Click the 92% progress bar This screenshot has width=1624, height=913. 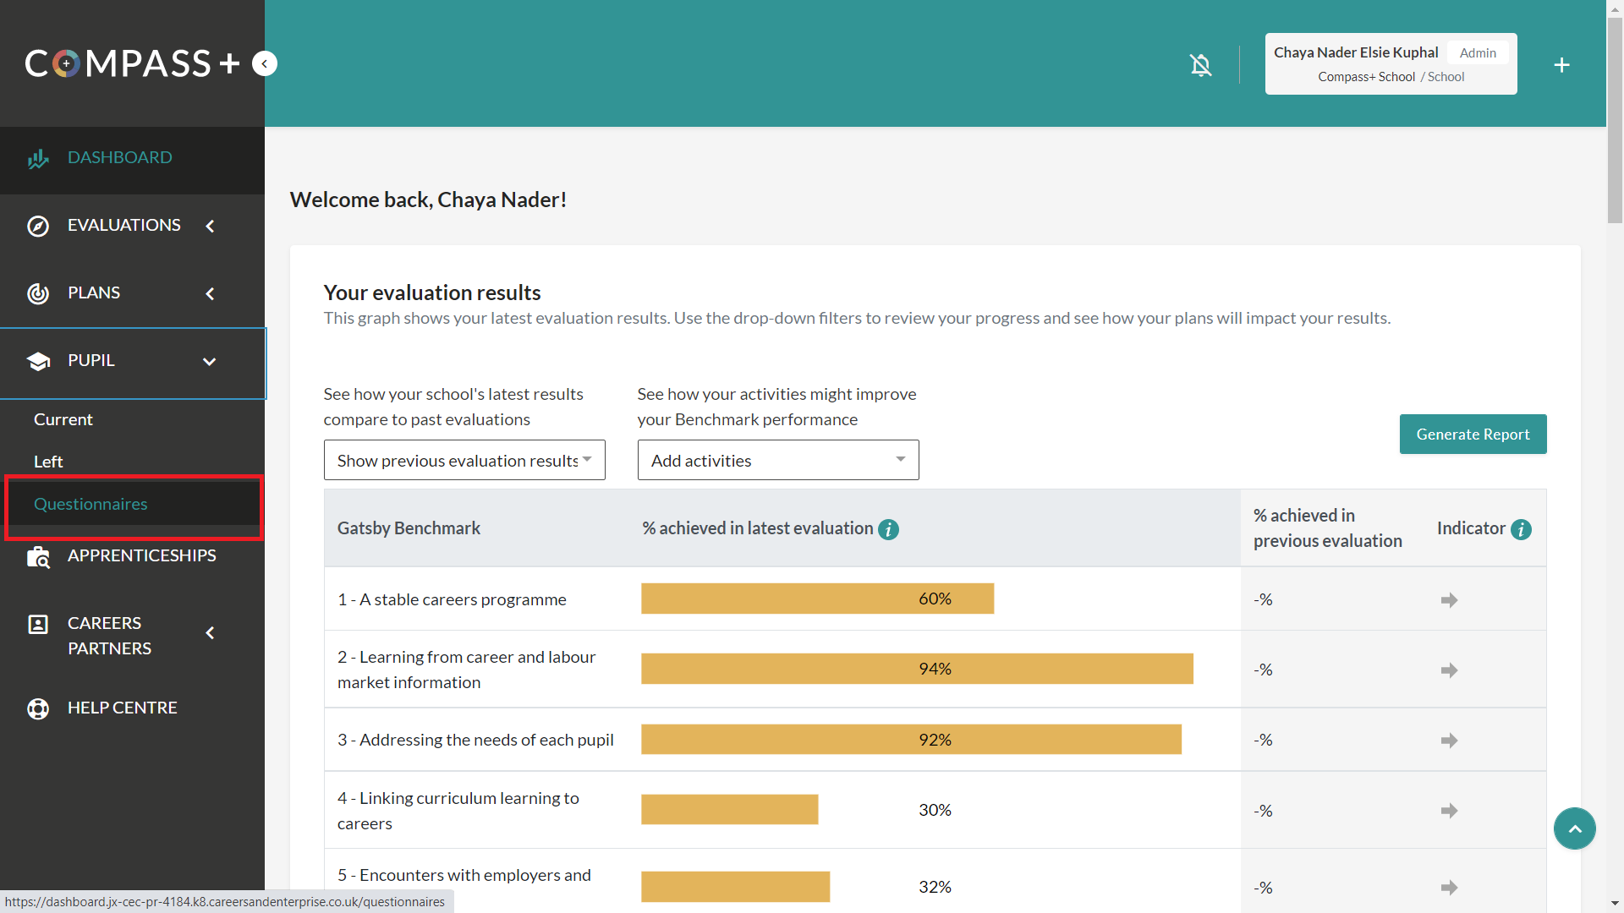tap(911, 740)
